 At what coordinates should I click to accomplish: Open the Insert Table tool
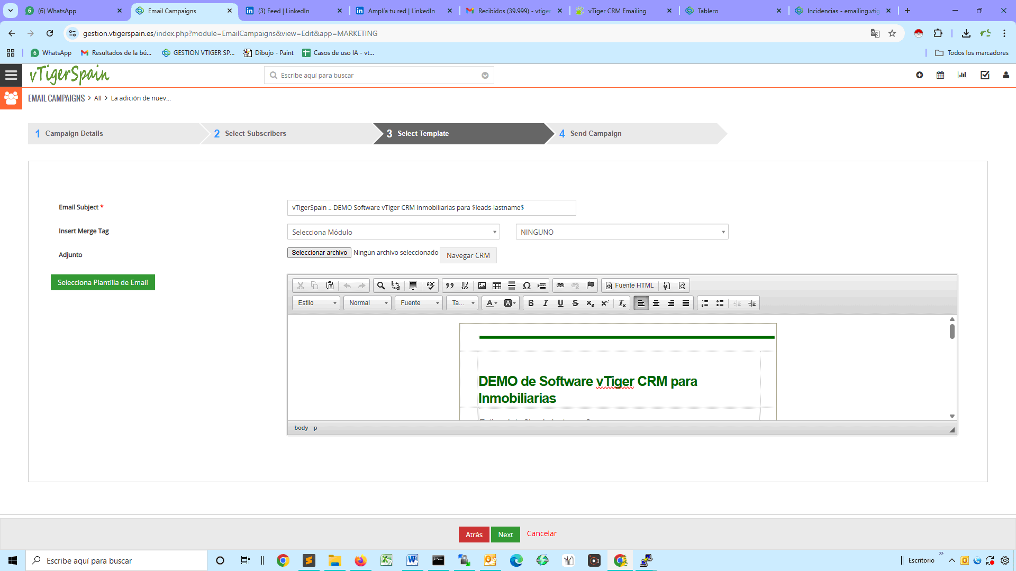click(496, 285)
